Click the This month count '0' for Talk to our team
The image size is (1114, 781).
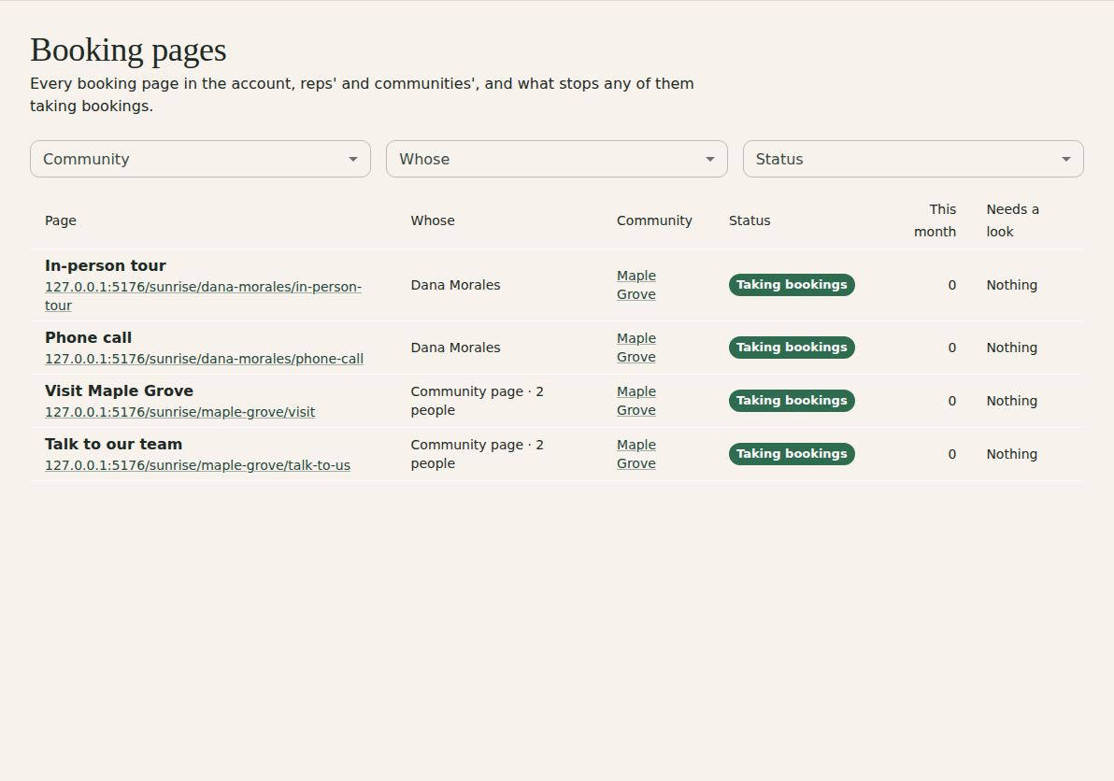952,454
